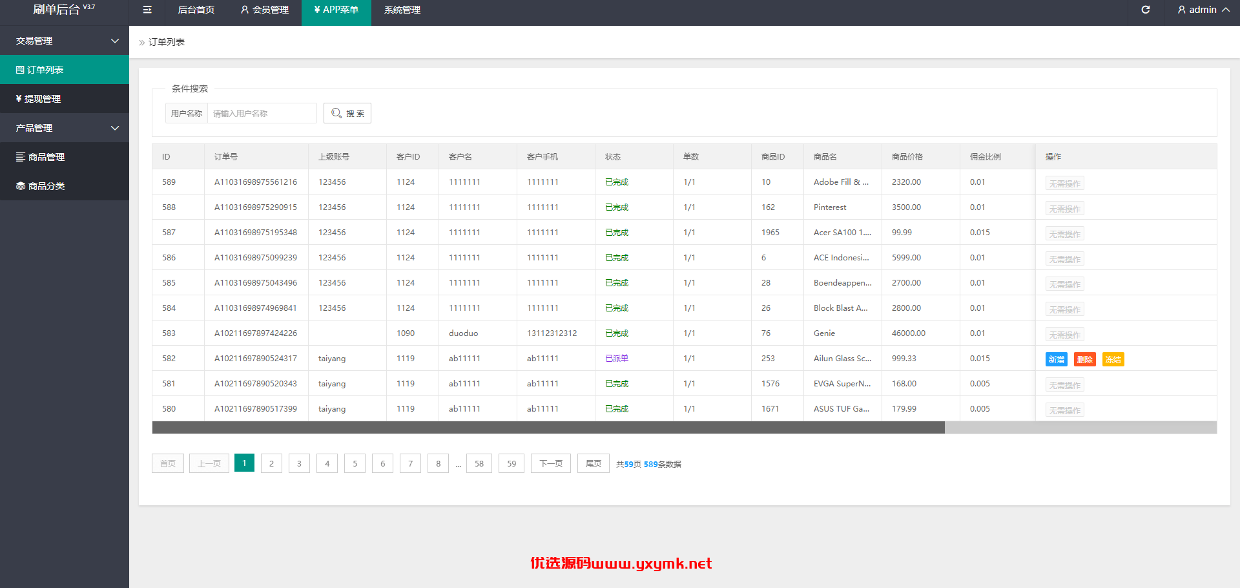The height and width of the screenshot is (588, 1240).
Task: Click 冻结 button for order 582
Action: coord(1113,359)
